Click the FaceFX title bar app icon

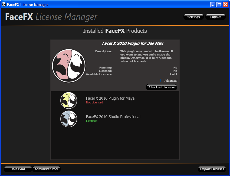point(4,5)
